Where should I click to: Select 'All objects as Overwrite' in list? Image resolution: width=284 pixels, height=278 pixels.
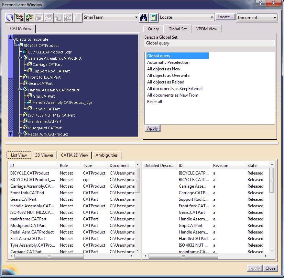pos(168,76)
